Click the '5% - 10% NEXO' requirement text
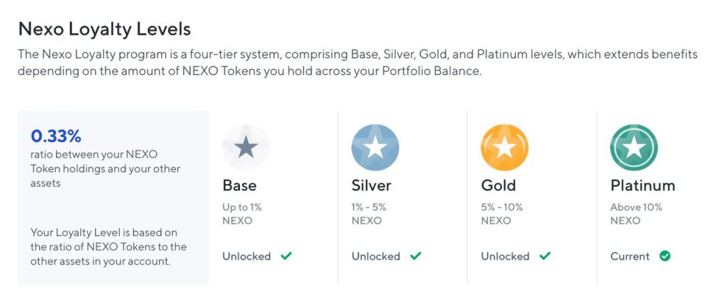Screen dimensions: 714x292 [502, 214]
